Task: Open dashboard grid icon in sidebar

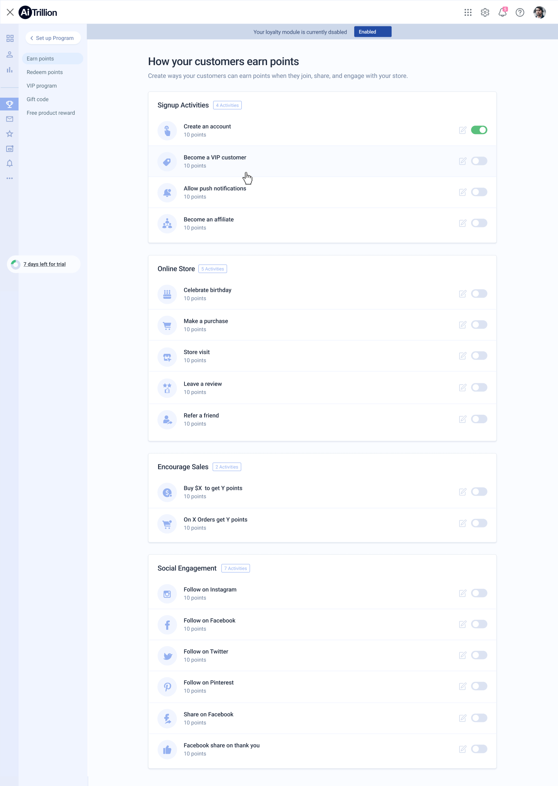Action: [x=10, y=38]
